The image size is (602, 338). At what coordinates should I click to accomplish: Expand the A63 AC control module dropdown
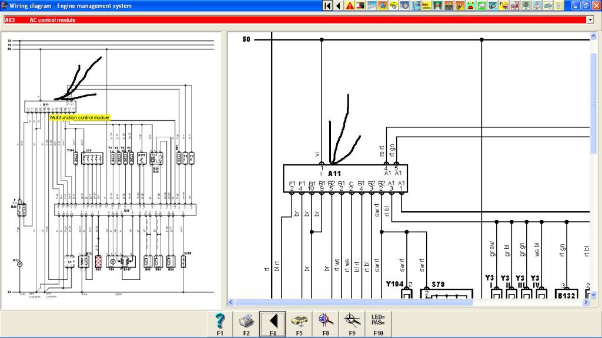590,20
